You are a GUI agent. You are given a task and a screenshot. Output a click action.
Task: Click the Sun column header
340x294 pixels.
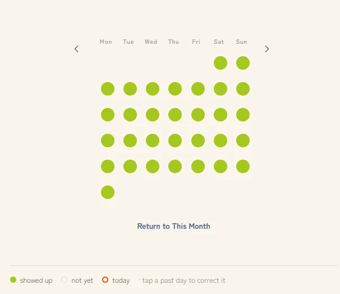(241, 42)
